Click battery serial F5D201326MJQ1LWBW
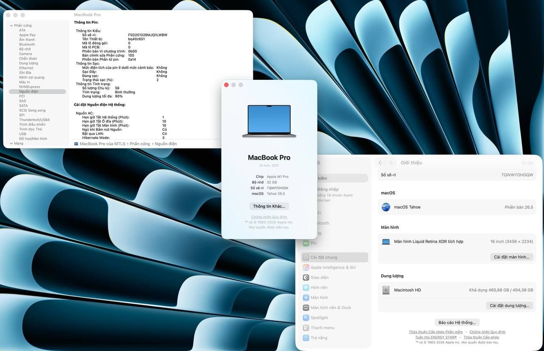Screen dimensions: 544x351 (148, 35)
